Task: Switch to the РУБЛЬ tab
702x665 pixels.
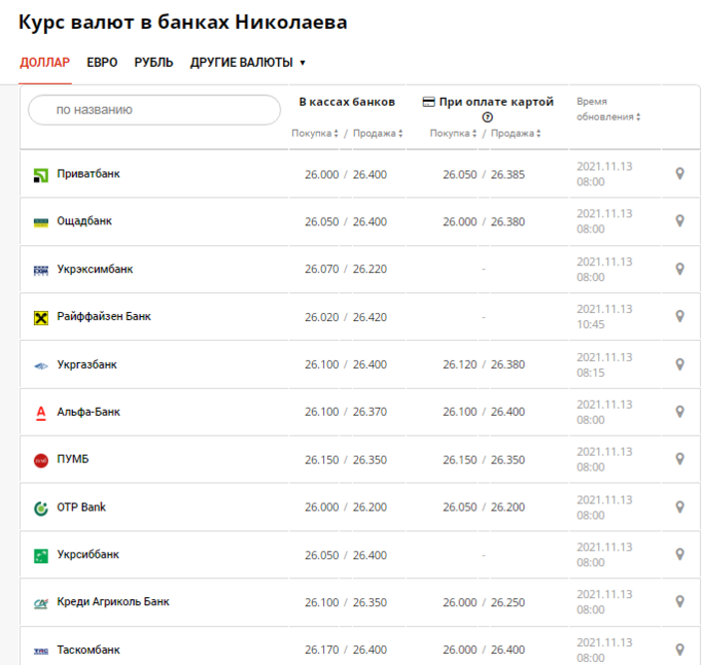Action: point(154,62)
